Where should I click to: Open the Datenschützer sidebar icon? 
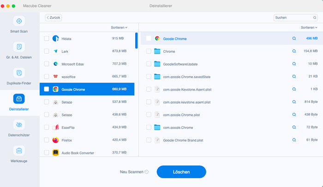coord(19,125)
